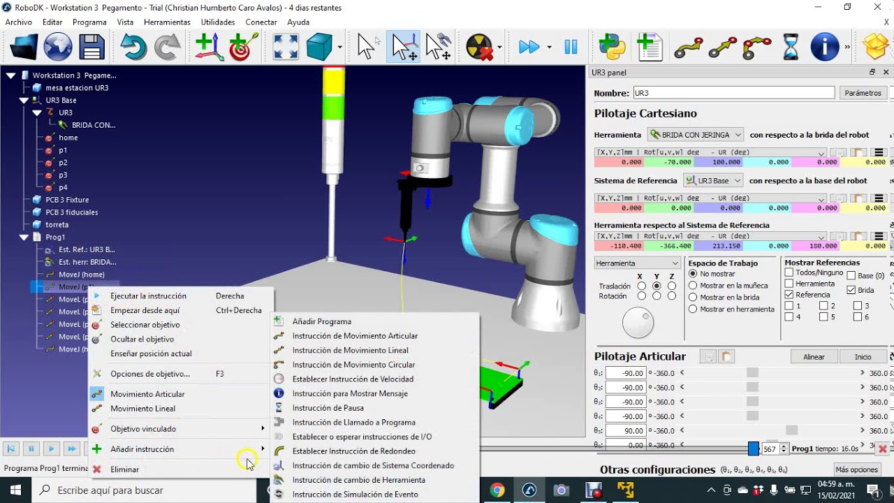Screen dimensions: 894x503
Task: Click the Nombre field containing UR3
Action: pyautogui.click(x=733, y=93)
